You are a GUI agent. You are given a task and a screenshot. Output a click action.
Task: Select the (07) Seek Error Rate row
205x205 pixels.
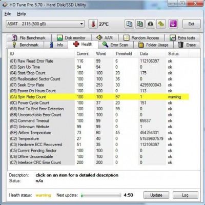click(x=99, y=85)
